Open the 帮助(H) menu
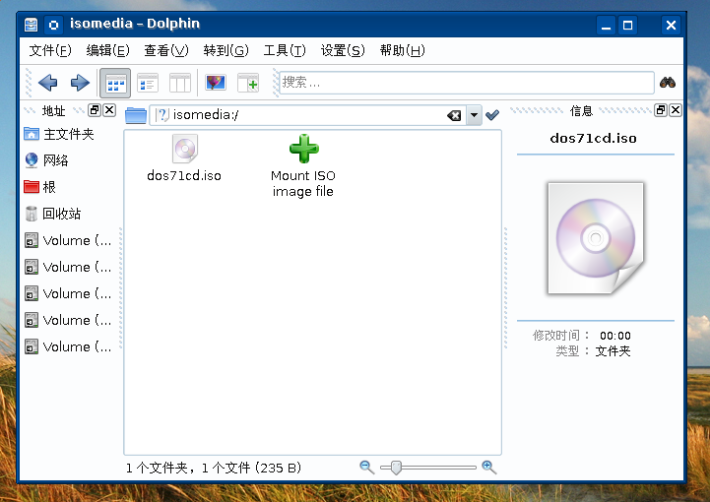Viewport: 710px width, 502px height. pyautogui.click(x=402, y=50)
